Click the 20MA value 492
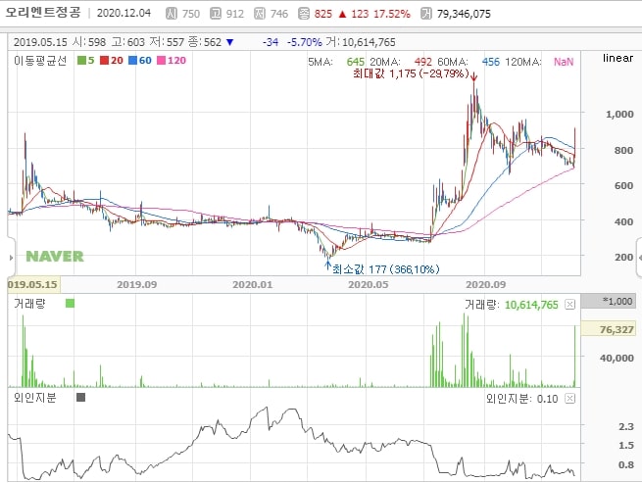The height and width of the screenshot is (483, 642). (423, 62)
